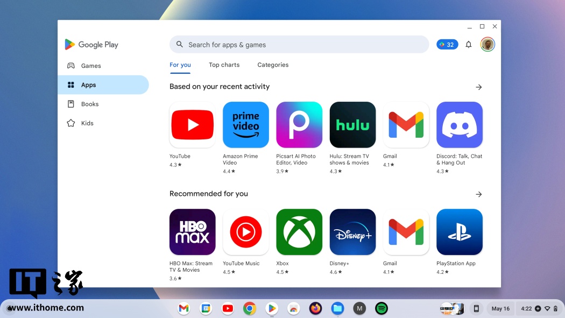Open Firefox from the shelf
The image size is (565, 318).
click(x=316, y=308)
